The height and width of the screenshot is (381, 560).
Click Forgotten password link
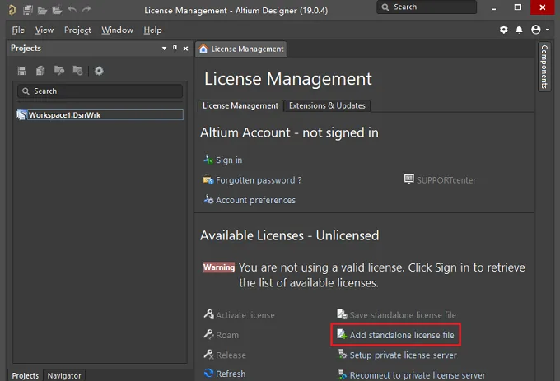(259, 180)
